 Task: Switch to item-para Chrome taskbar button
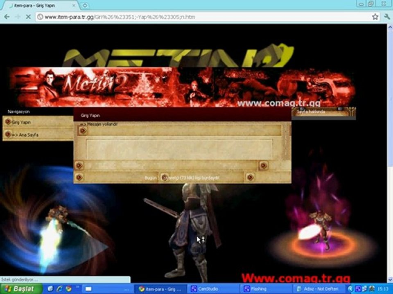(x=161, y=289)
